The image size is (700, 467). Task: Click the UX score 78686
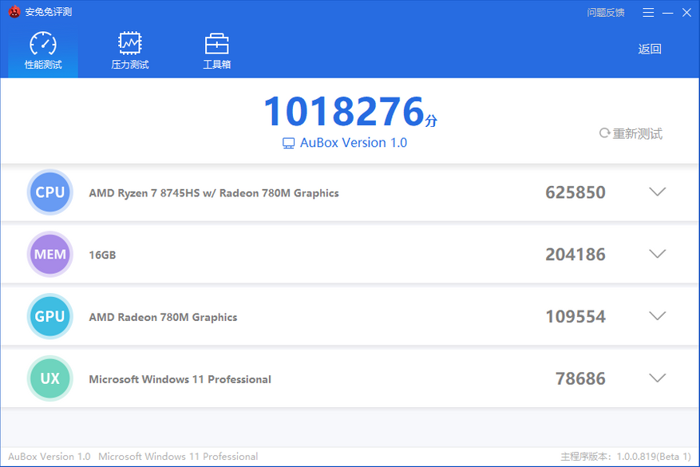580,378
